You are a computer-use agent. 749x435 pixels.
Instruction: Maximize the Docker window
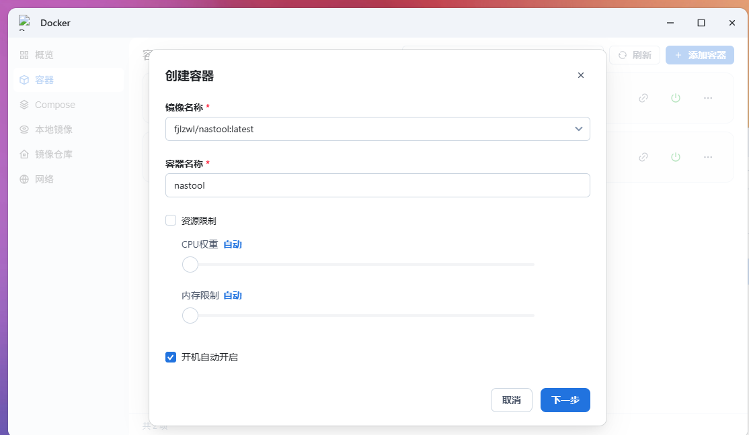pyautogui.click(x=701, y=22)
